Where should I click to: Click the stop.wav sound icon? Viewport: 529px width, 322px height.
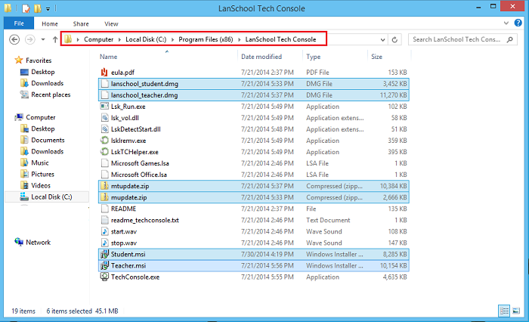(x=104, y=243)
